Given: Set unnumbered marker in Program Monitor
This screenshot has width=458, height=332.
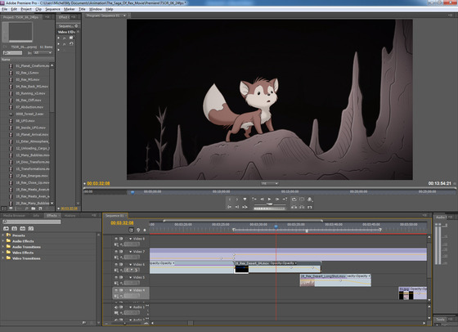Looking at the screenshot, I should pos(245,200).
